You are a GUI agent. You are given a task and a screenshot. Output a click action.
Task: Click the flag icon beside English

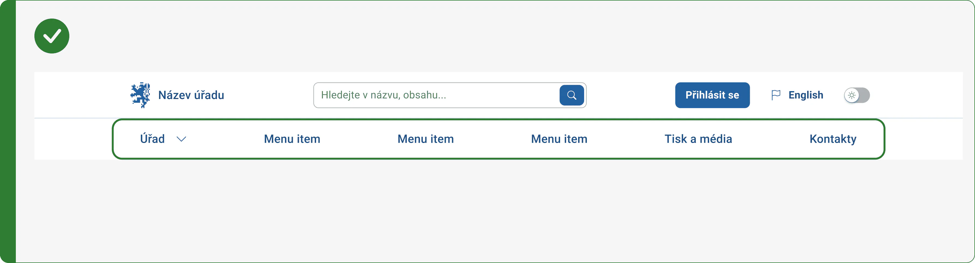pos(776,95)
